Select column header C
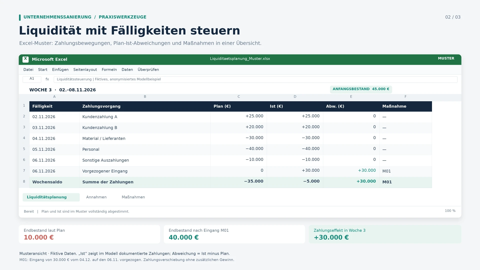 [239, 96]
